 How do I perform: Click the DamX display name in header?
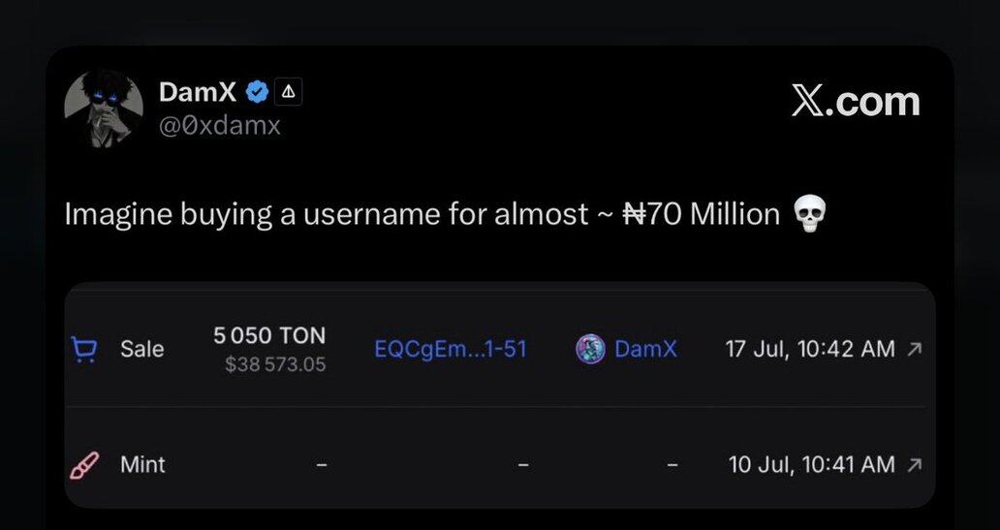(198, 93)
